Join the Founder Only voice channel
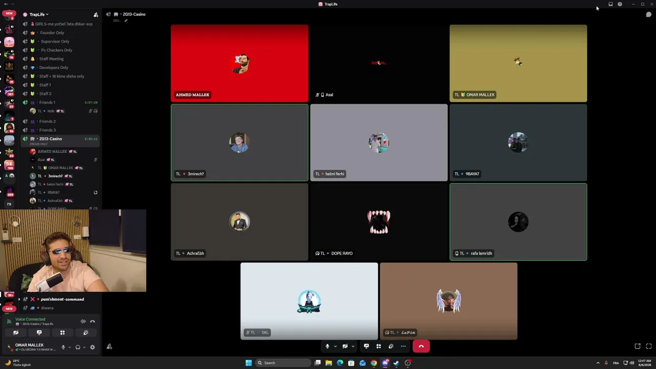Image resolution: width=656 pixels, height=369 pixels. click(51, 33)
